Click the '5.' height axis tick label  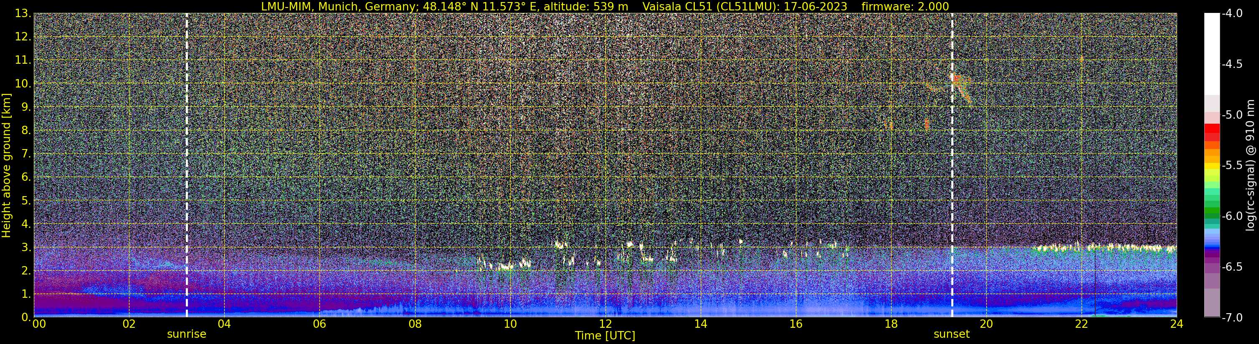(x=26, y=201)
